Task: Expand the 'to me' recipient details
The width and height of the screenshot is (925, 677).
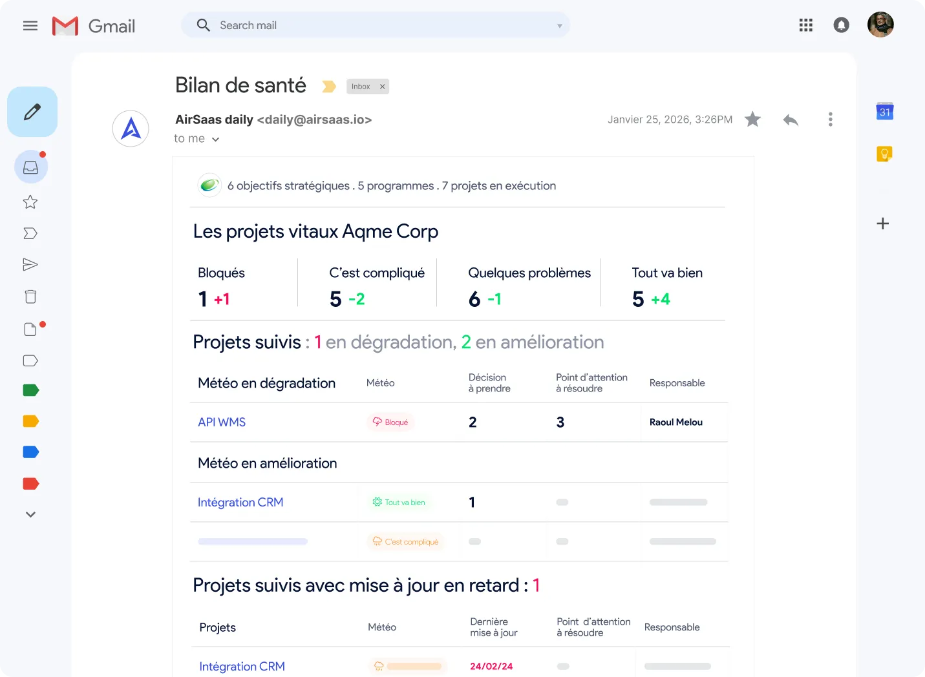Action: [x=215, y=139]
